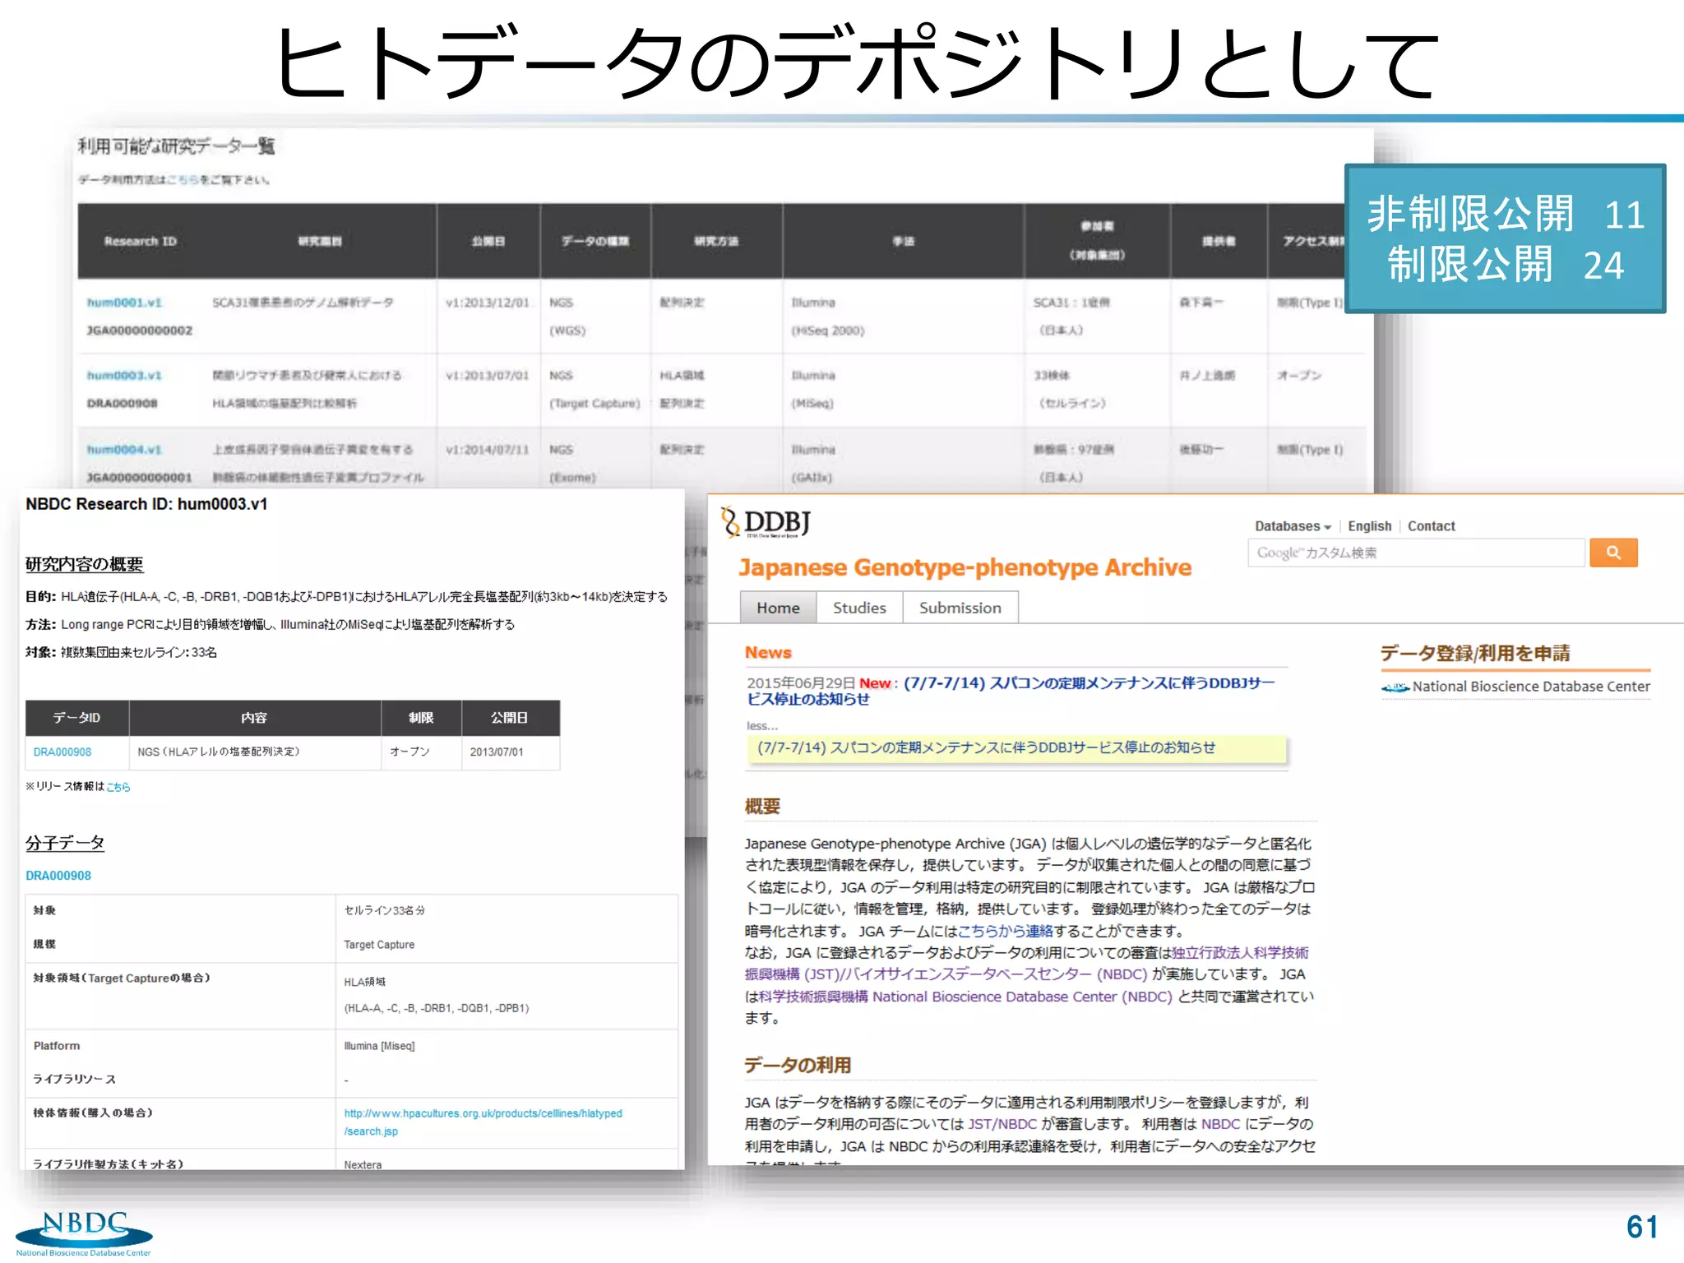Collapse news with the less... link
1684x1263 pixels.
761,725
